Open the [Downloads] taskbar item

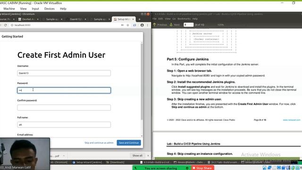(115, 162)
